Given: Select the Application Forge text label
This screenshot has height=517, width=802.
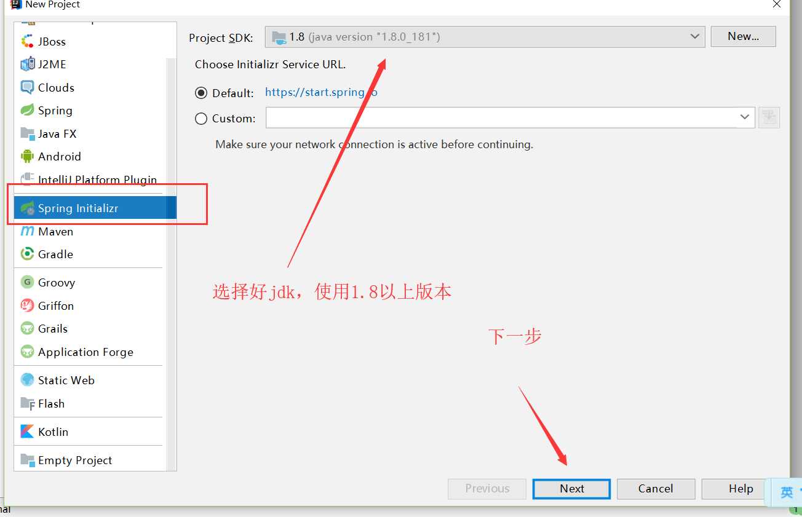Looking at the screenshot, I should click(x=85, y=352).
